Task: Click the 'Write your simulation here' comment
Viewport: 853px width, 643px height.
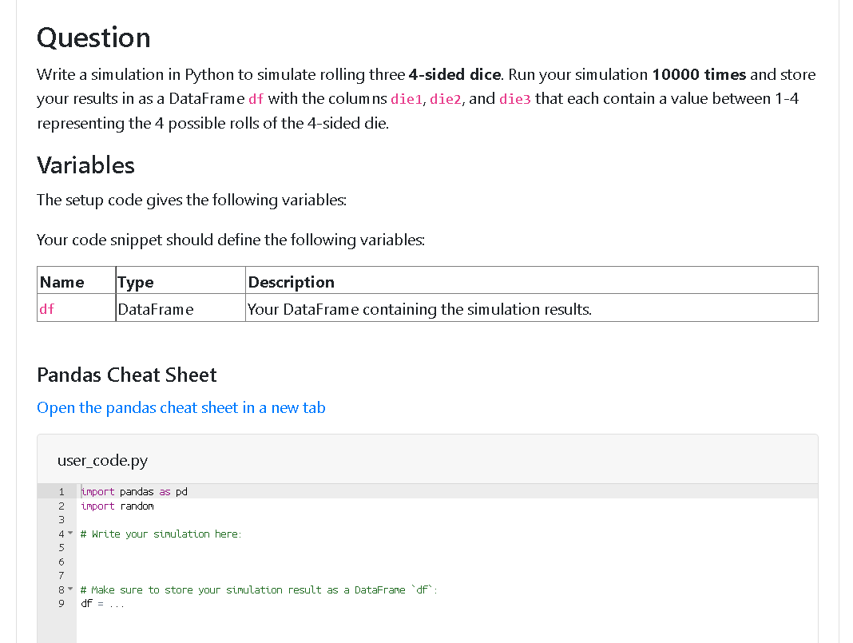Action: [161, 534]
